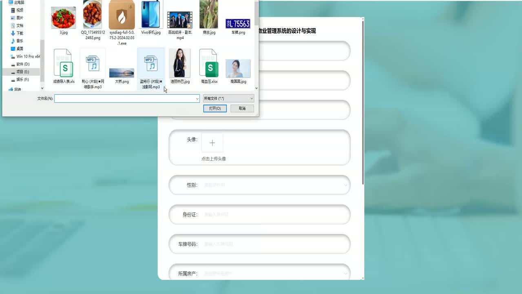Select the 刺心 (片段) mp3 file icon
Image resolution: width=522 pixels, height=294 pixels.
93,63
